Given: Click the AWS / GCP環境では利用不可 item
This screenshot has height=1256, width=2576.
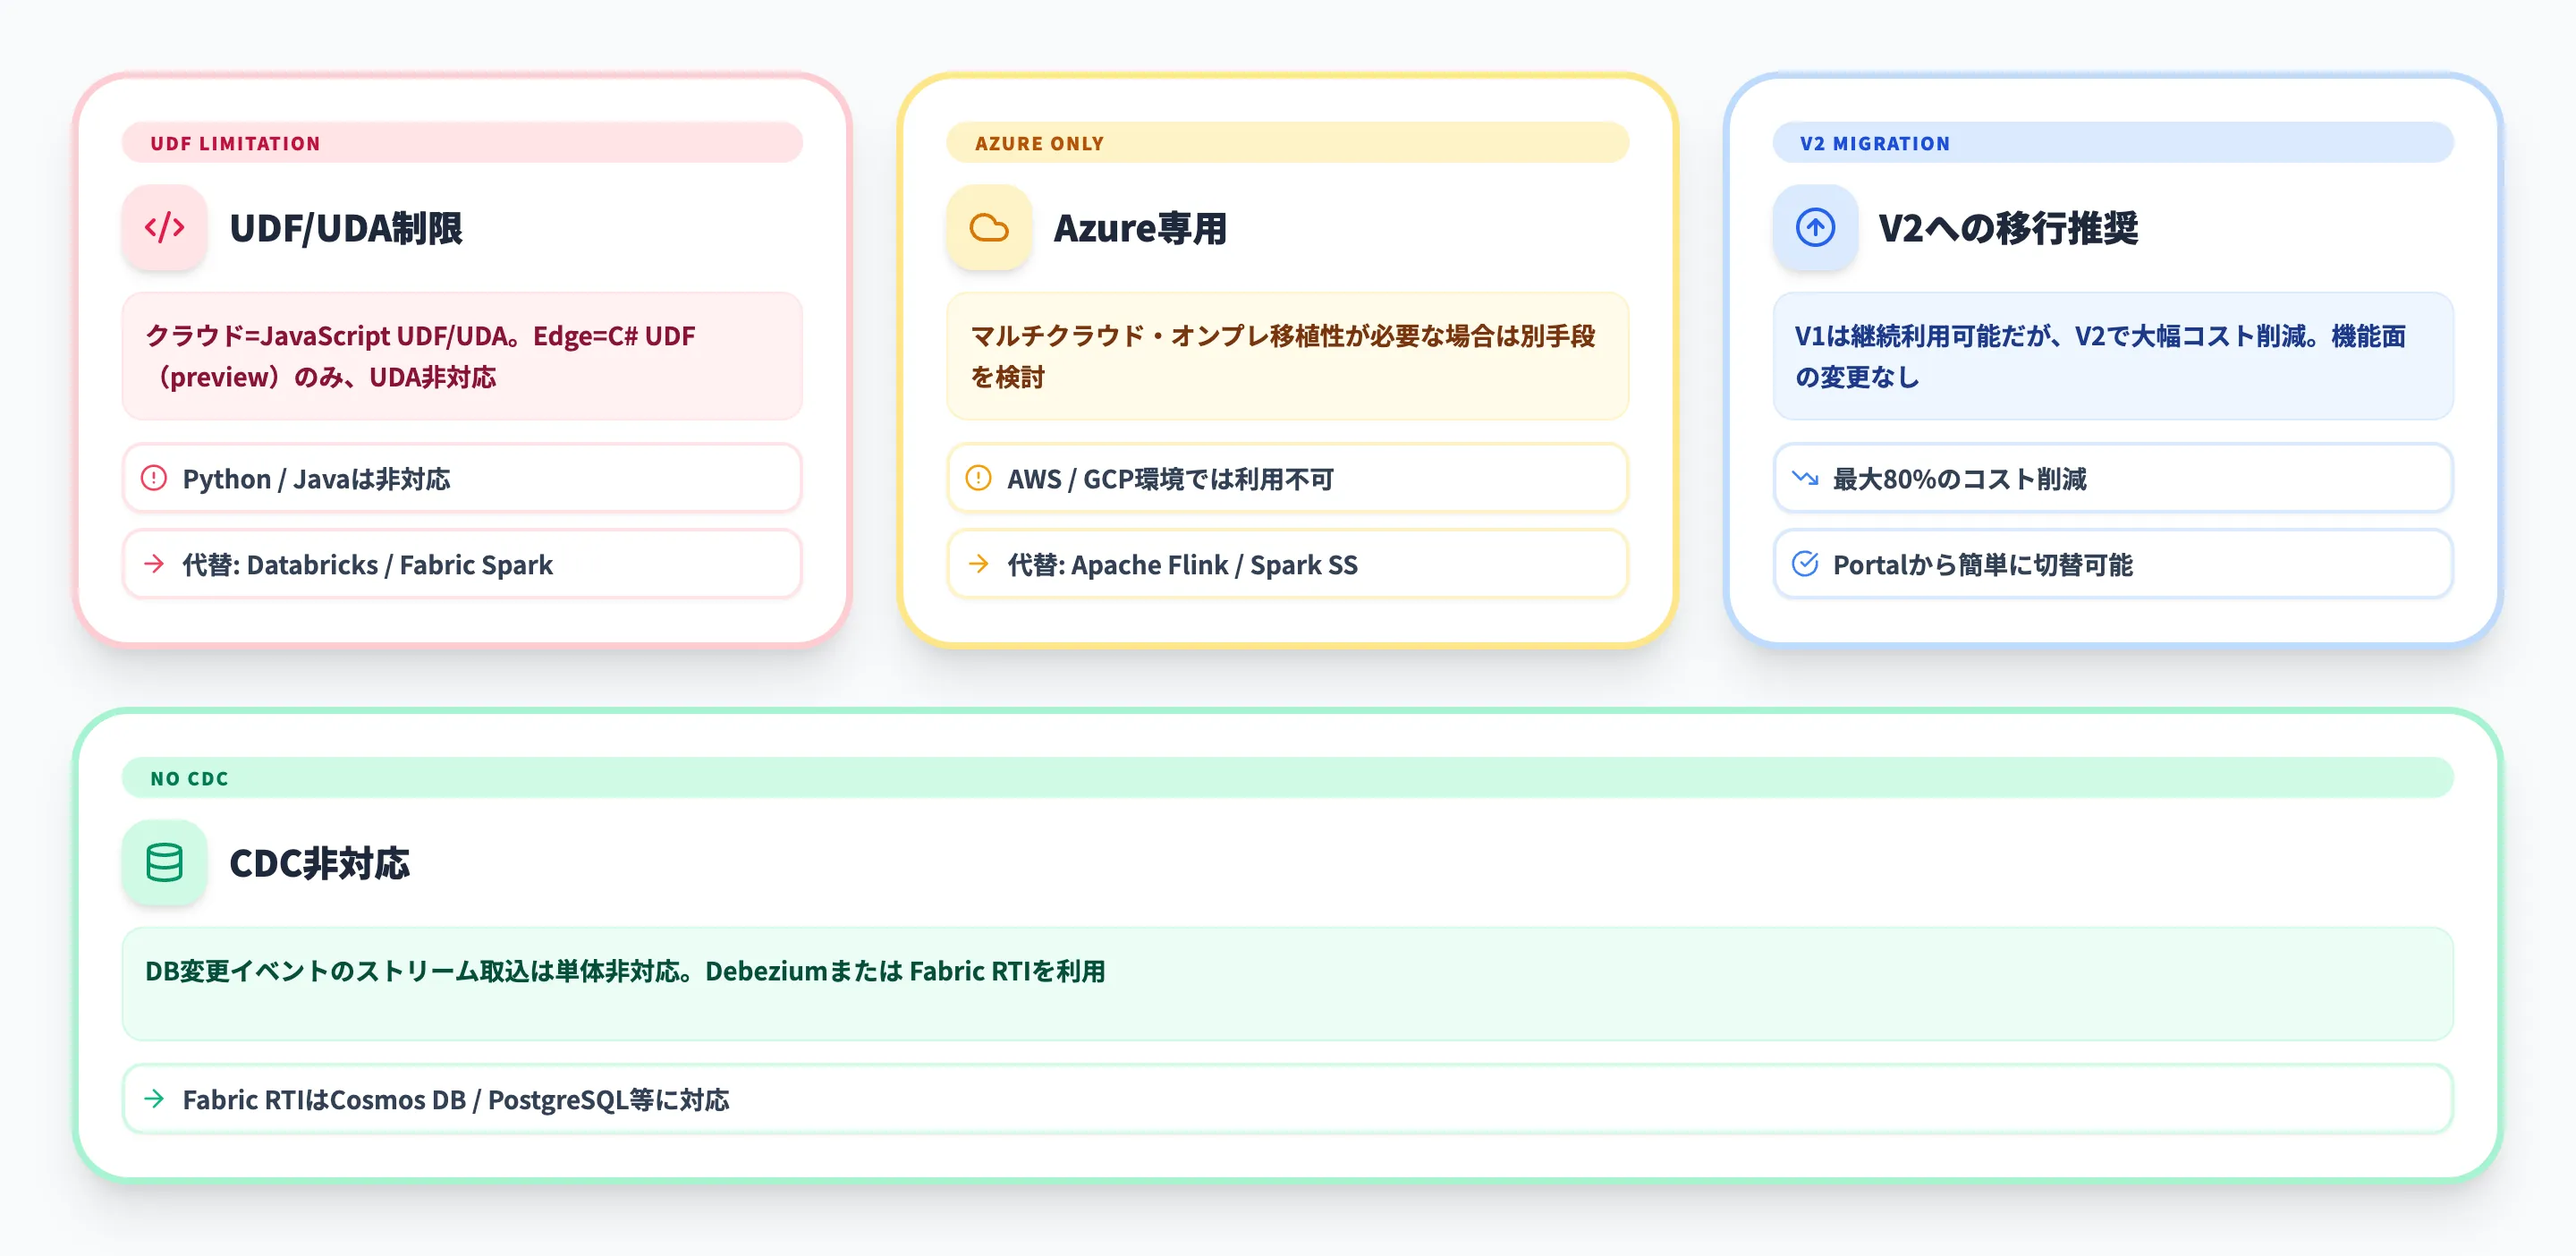Looking at the screenshot, I should [1287, 478].
